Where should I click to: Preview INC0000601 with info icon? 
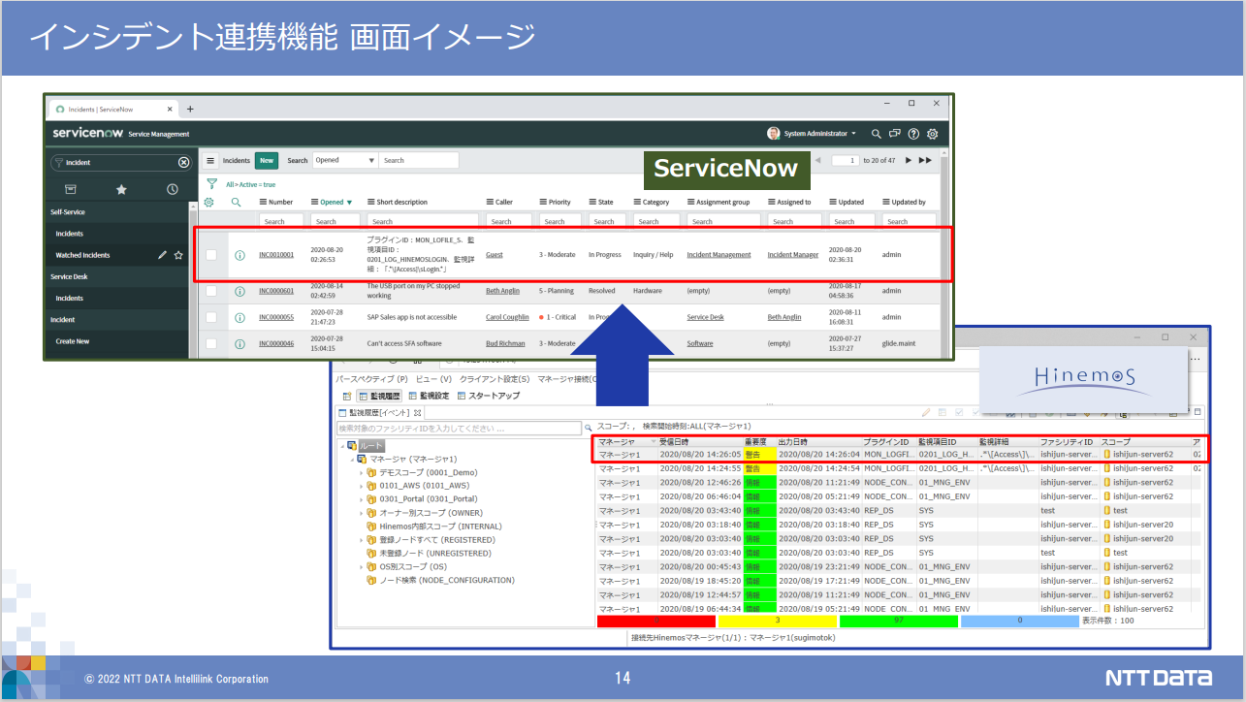tap(240, 291)
